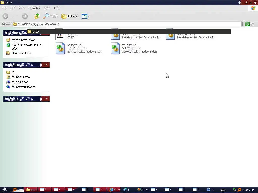Open My Network Places link
The width and height of the screenshot is (258, 193).
pos(23,87)
